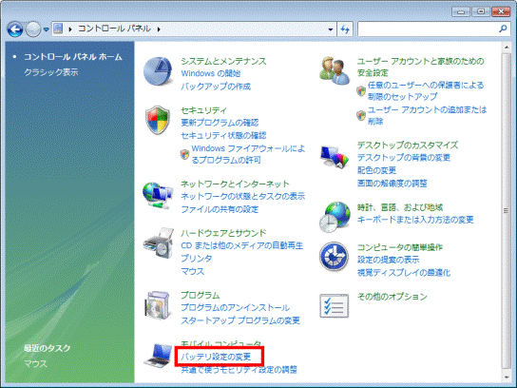
Task: Open セキュリティ category heading
Action: pyautogui.click(x=204, y=110)
